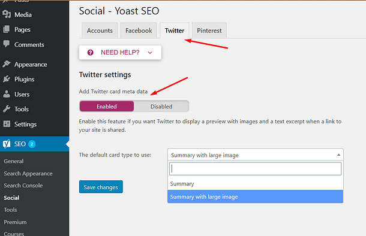Click the Tools wrench icon
This screenshot has width=366, height=236.
(x=7, y=109)
